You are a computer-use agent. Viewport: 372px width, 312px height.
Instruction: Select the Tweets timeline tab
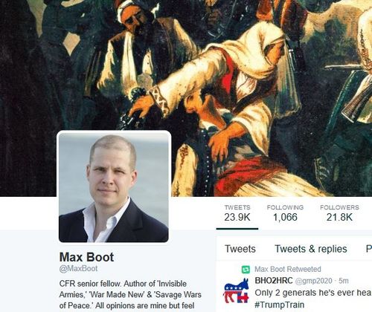tap(240, 249)
